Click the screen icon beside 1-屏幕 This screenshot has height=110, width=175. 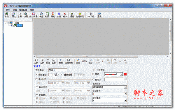coord(11,23)
